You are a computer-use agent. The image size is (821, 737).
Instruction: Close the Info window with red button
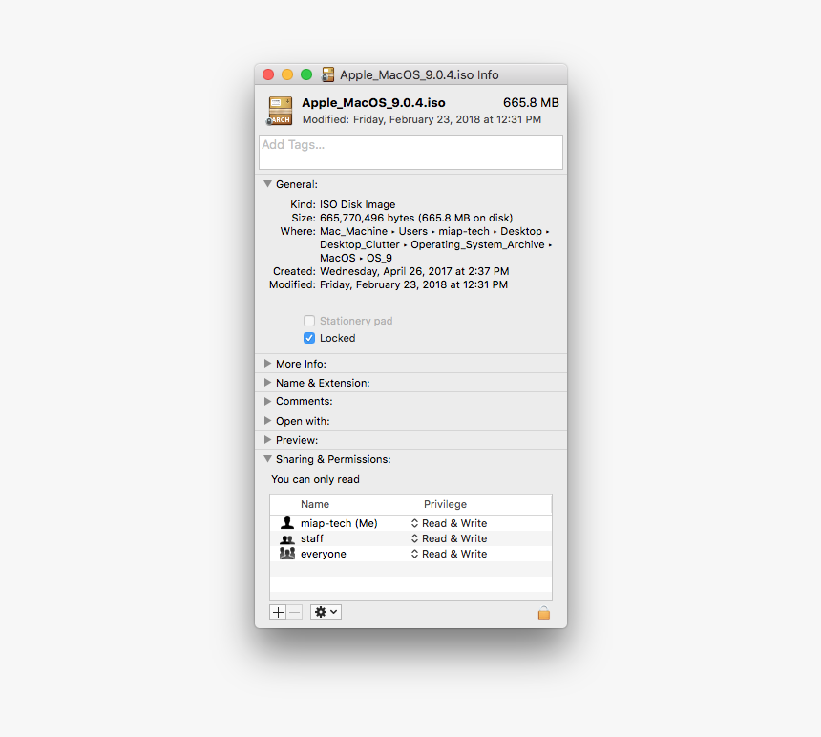pos(268,74)
